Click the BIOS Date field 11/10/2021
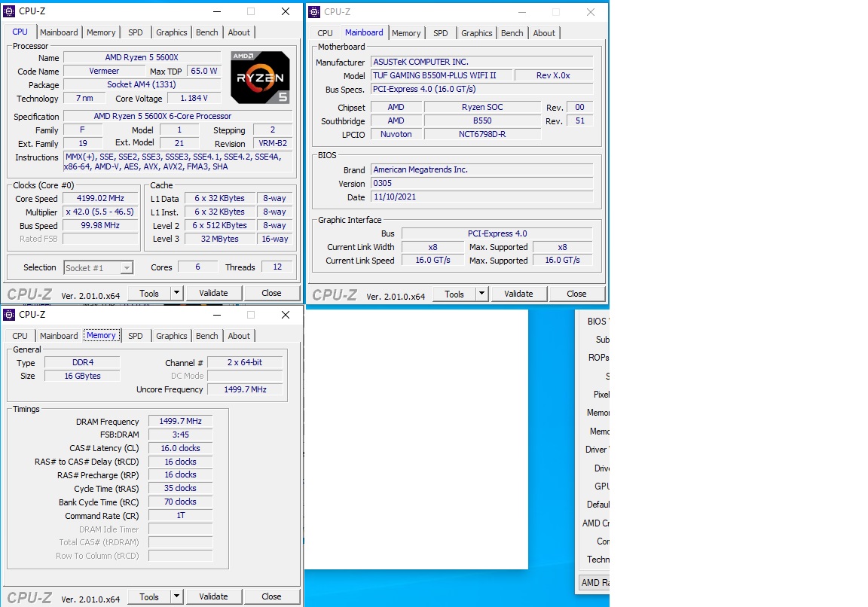Screen dimensions: 868x607 [481, 197]
